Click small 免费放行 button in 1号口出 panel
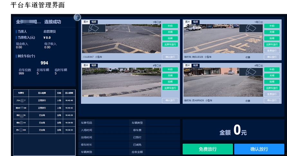This screenshot has width=287, height=156. coord(272,51)
